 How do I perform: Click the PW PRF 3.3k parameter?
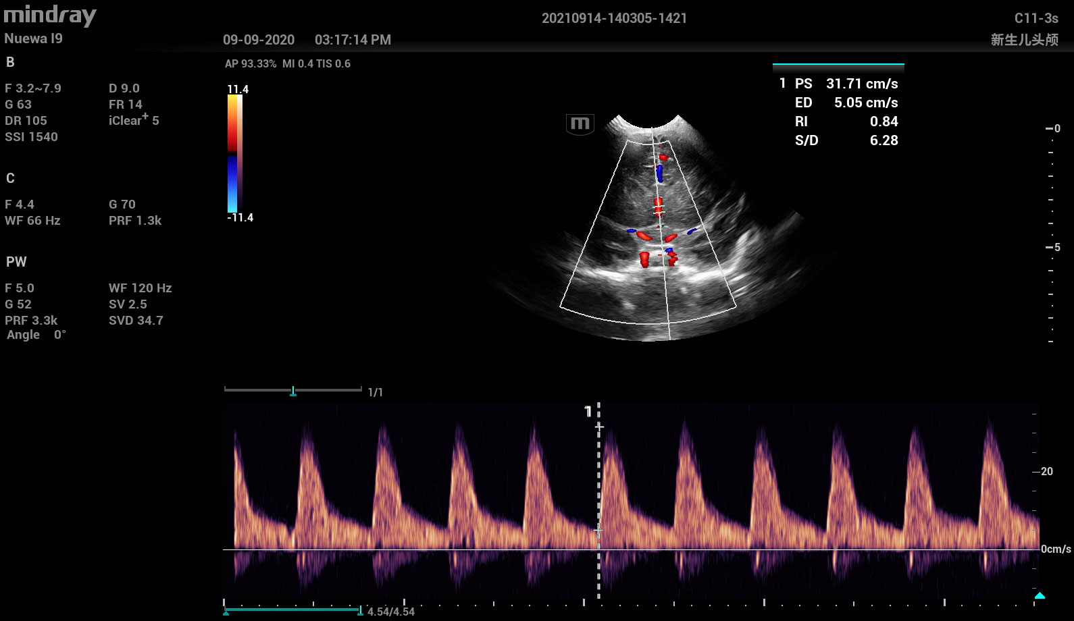click(x=31, y=321)
